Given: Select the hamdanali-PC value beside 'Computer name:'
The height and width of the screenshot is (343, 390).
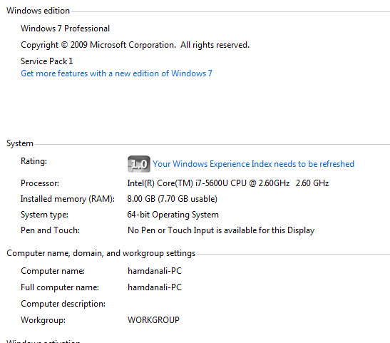Looking at the screenshot, I should pyautogui.click(x=155, y=271).
